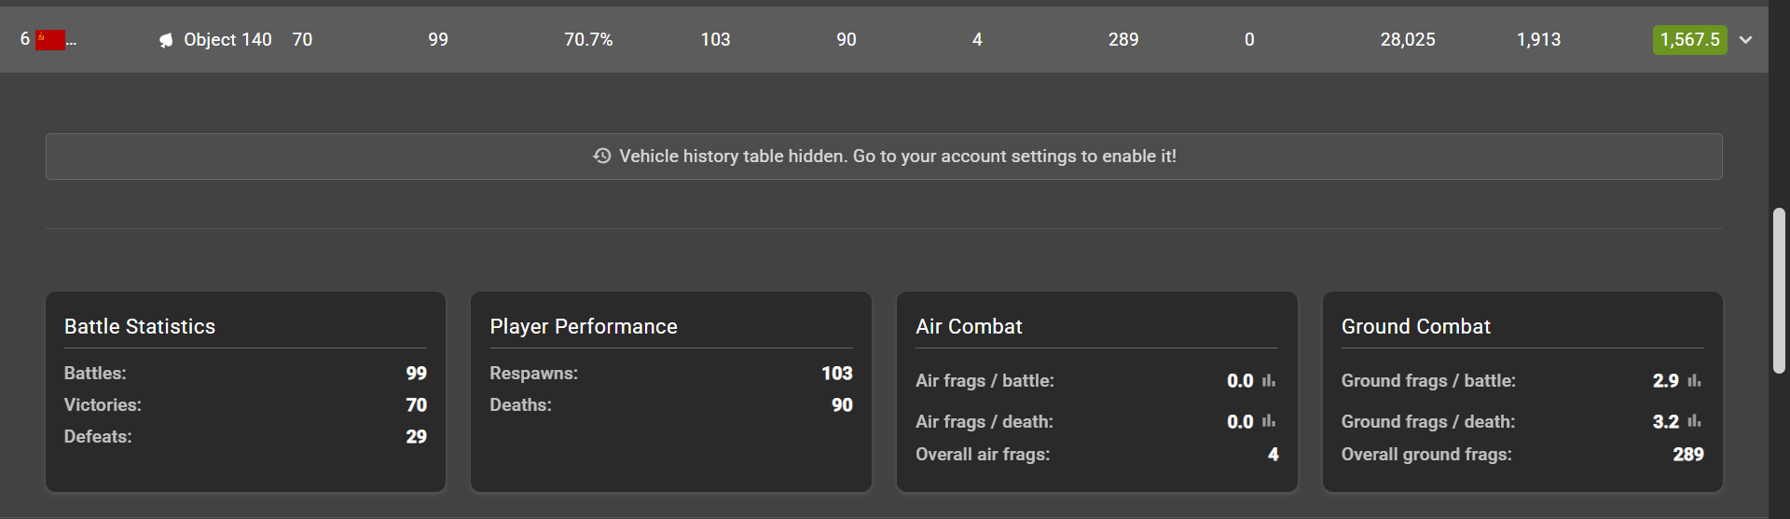Click the tank icon beside Object 140
The image size is (1790, 519).
point(166,40)
